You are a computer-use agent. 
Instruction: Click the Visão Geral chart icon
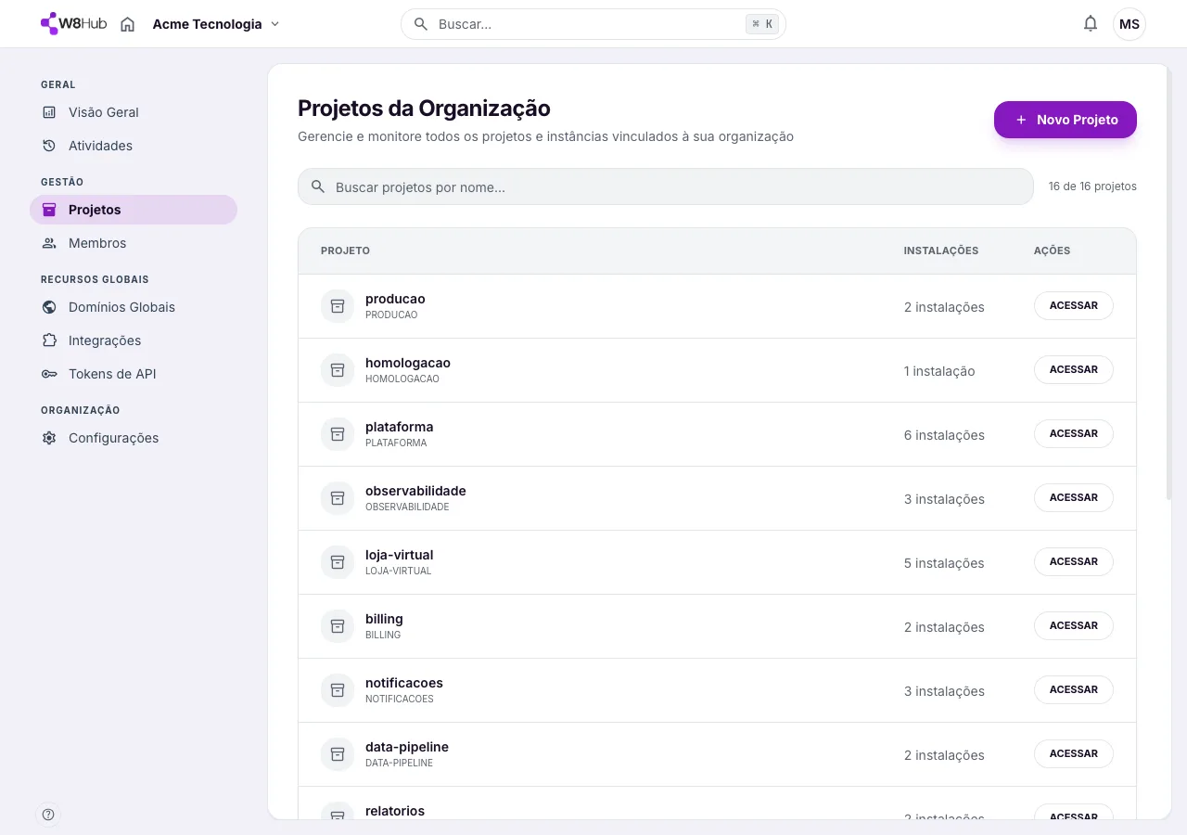49,112
